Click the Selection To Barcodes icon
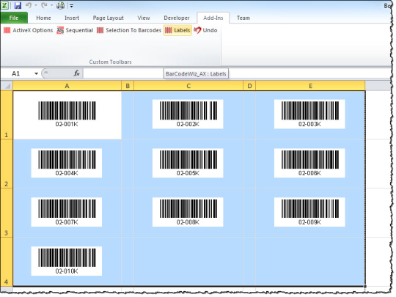The width and height of the screenshot is (396, 297). coord(100,30)
